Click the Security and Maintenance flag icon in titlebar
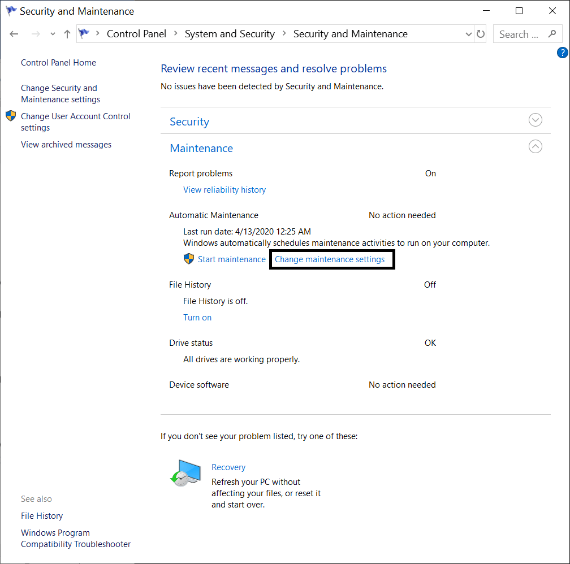The image size is (570, 564). click(x=10, y=11)
